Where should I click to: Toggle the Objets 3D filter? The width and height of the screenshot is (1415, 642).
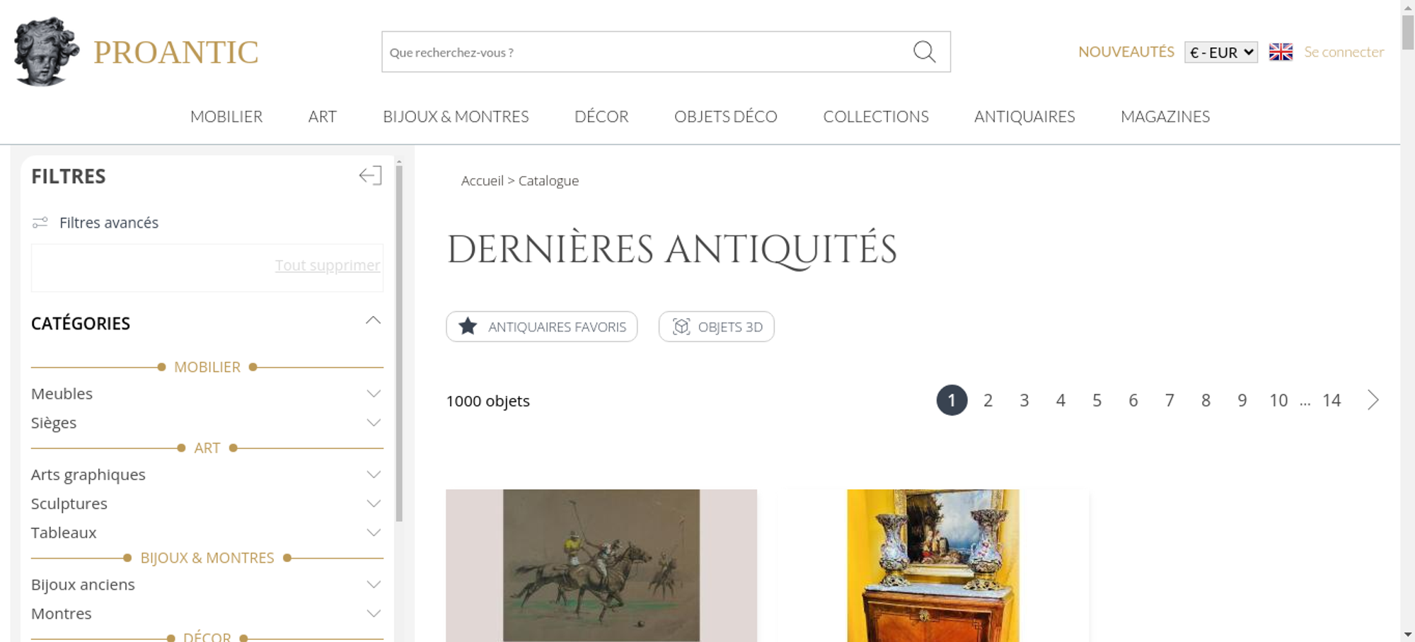pyautogui.click(x=717, y=327)
